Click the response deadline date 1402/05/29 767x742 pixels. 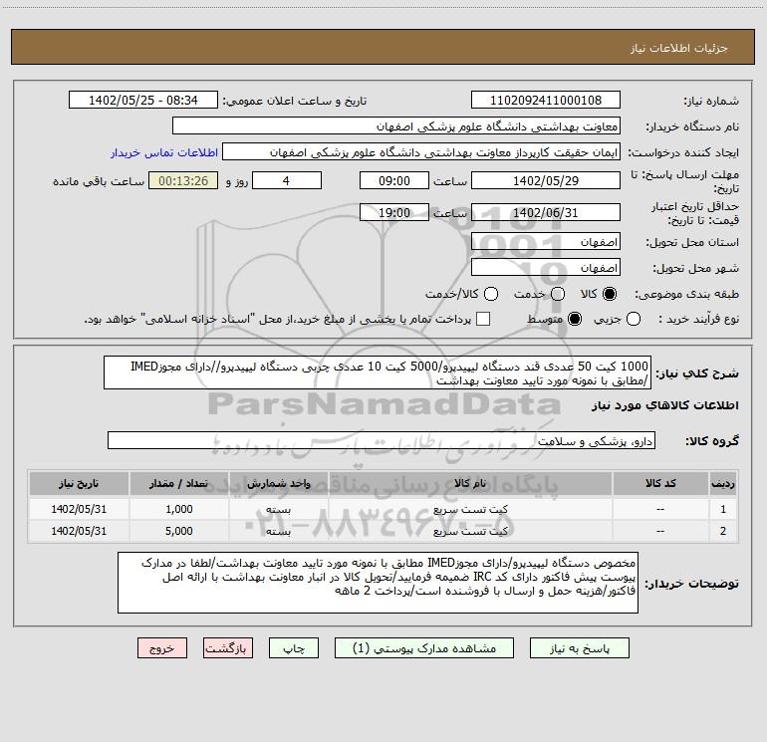546,181
